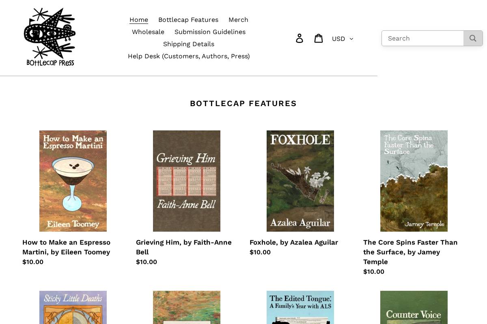
Task: Open Shipping Details page
Action: click(188, 44)
